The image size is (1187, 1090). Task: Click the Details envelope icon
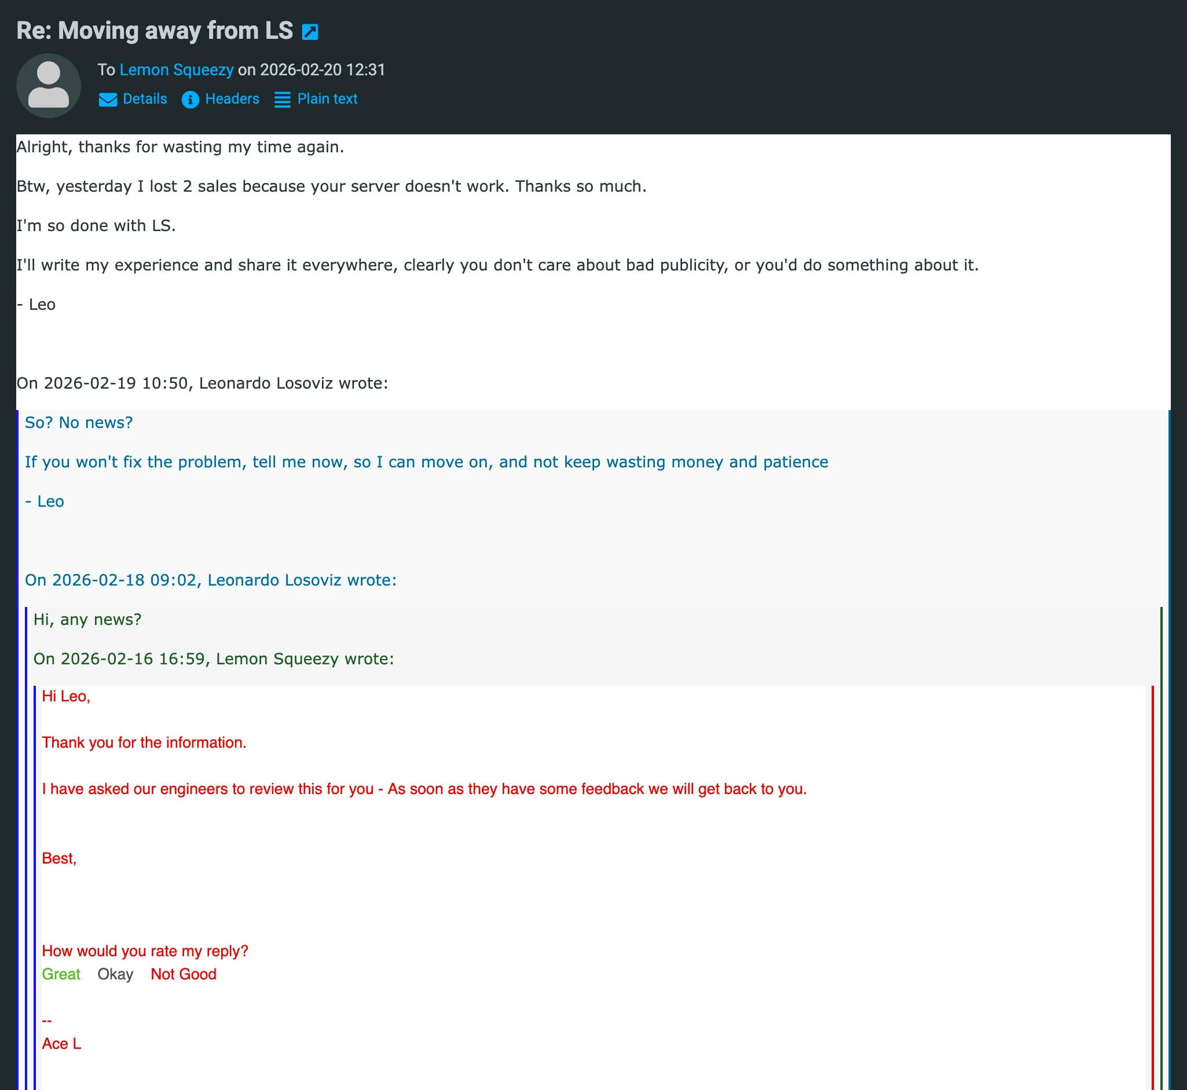tap(107, 100)
